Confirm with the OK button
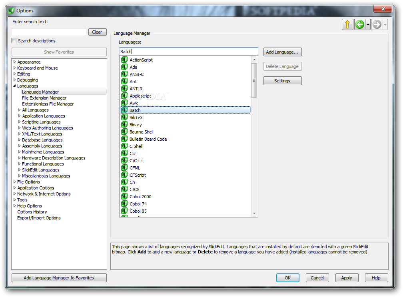This screenshot has width=403, height=297. [x=287, y=278]
